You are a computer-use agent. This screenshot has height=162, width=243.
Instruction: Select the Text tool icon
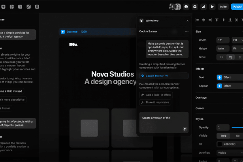coord(20,7)
